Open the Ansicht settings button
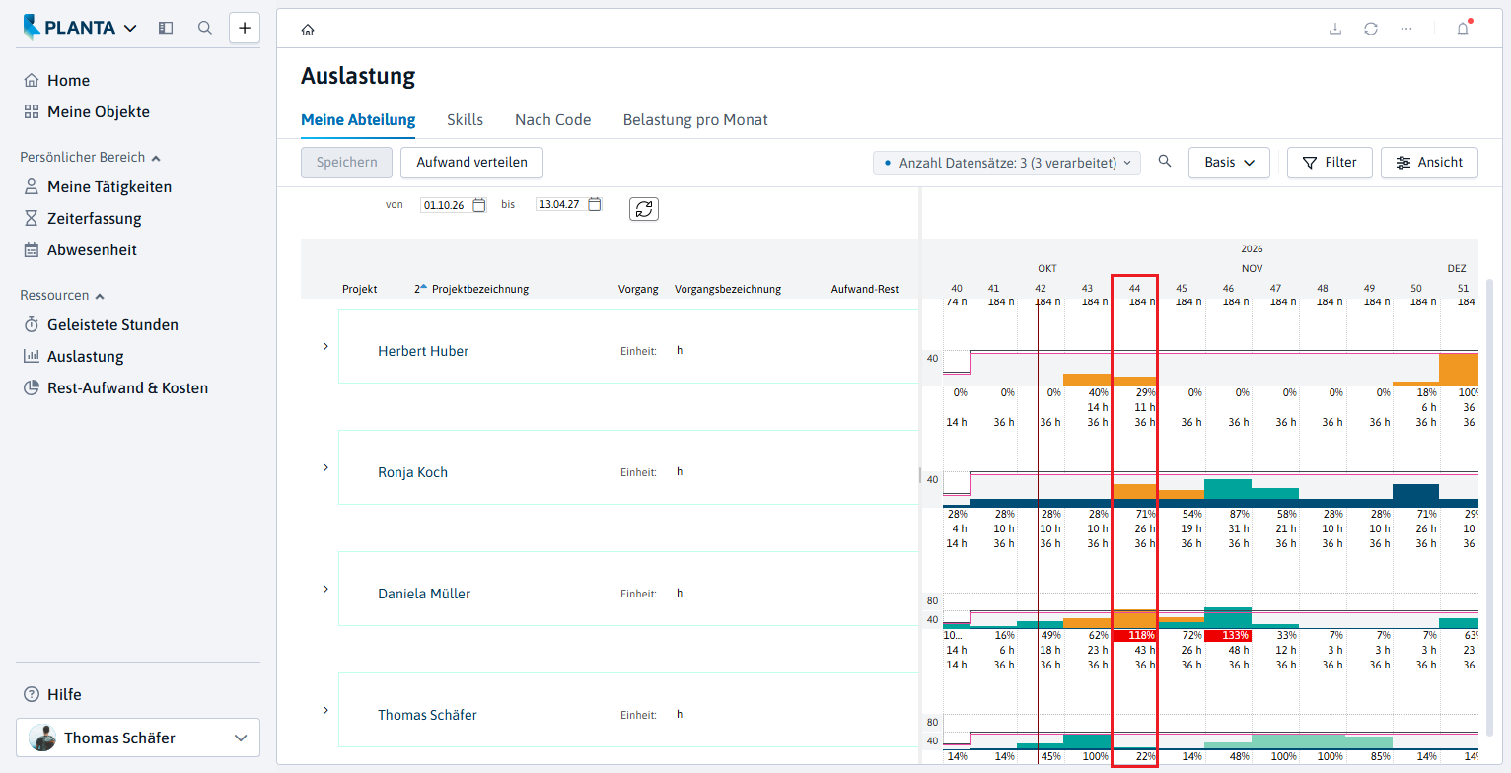 click(x=1429, y=163)
